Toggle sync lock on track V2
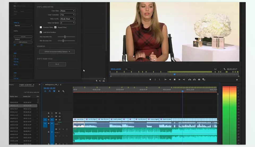Viewport: 255px width, 147px height. pos(56,116)
